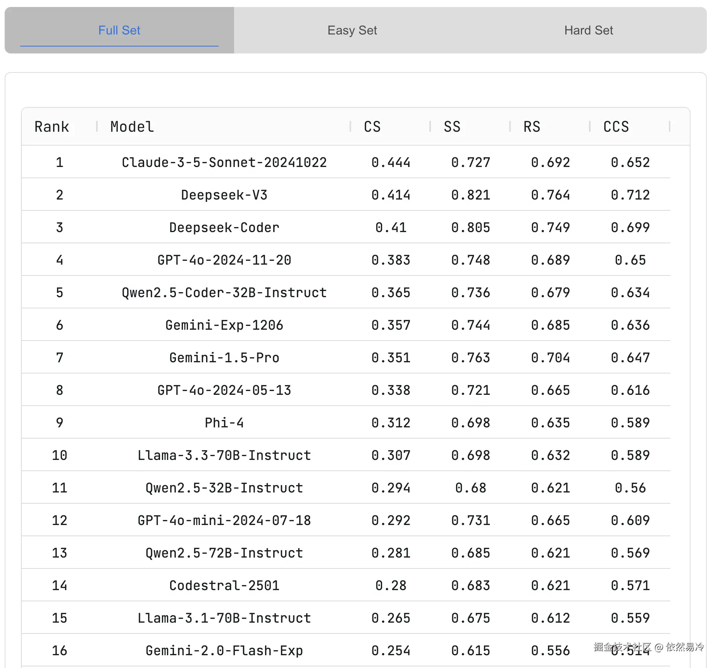Sort by the RS column header
The height and width of the screenshot is (668, 720).
[x=532, y=127]
